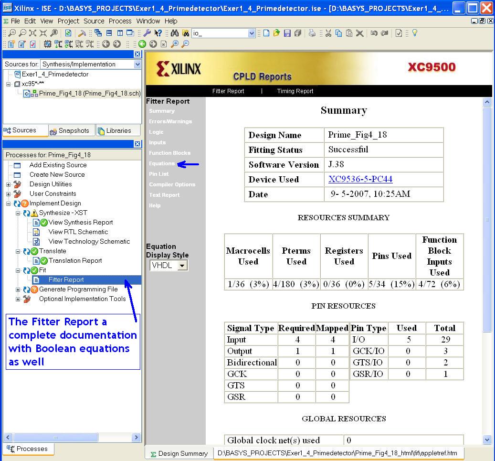495x461 pixels.
Task: Click the Processes panel horizontal scrollbar thumb
Action: 56,438
